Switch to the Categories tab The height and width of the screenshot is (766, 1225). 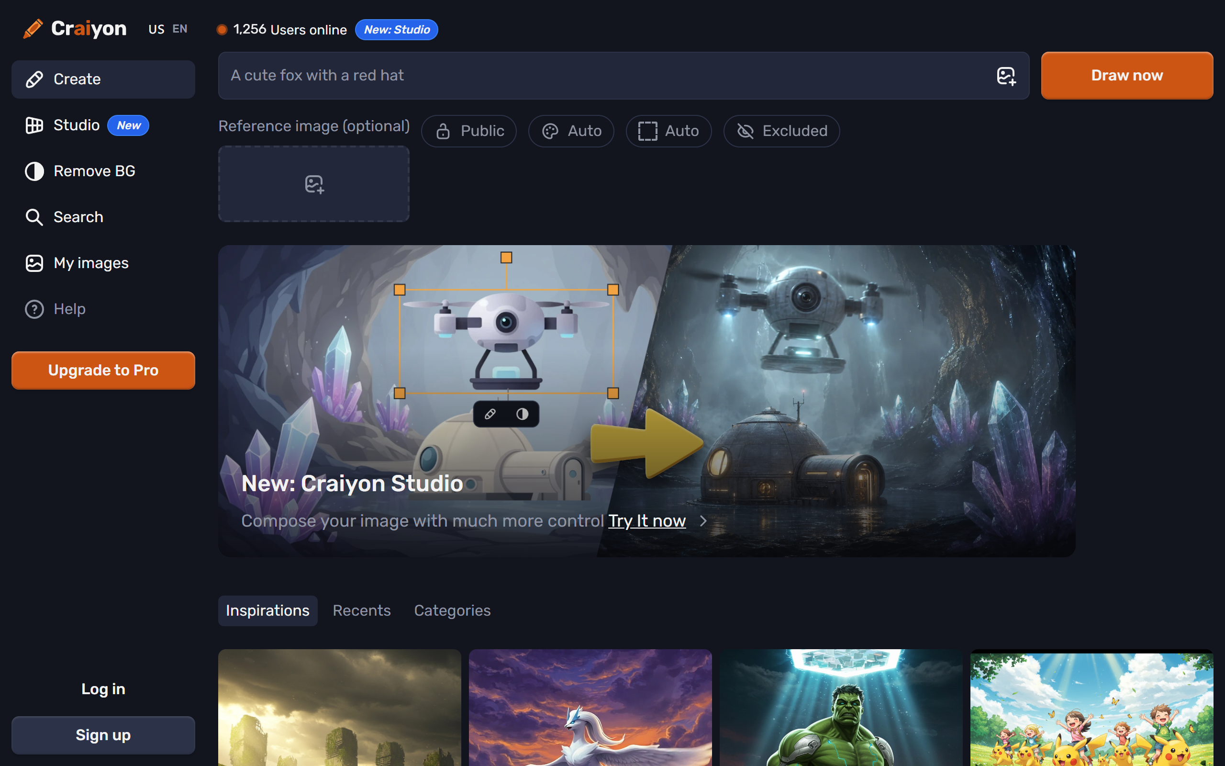[x=452, y=610]
